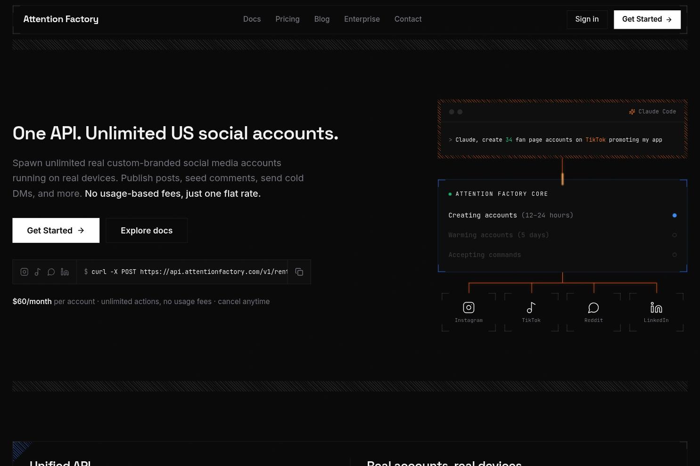Click the 'Accepting commands' step text
The width and height of the screenshot is (700, 466).
[x=485, y=255]
